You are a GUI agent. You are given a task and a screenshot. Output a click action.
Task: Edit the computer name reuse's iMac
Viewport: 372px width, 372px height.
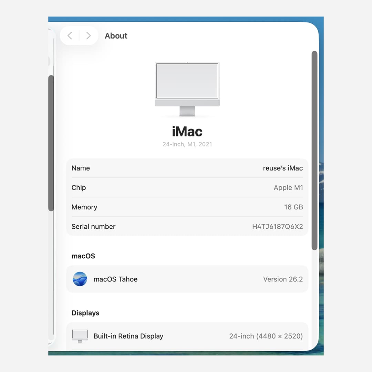click(x=282, y=168)
